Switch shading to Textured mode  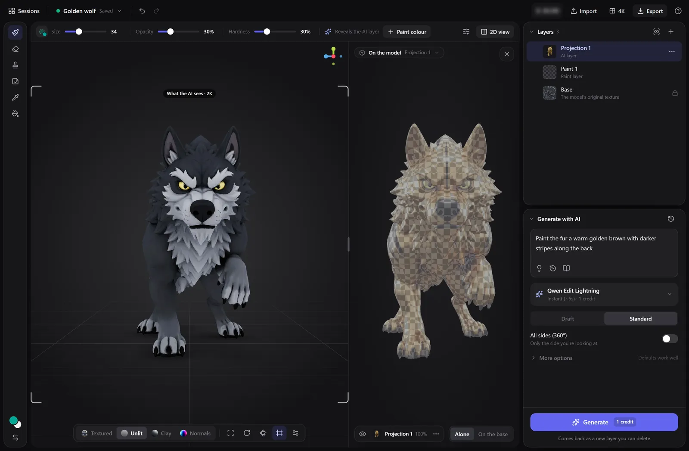click(x=97, y=433)
